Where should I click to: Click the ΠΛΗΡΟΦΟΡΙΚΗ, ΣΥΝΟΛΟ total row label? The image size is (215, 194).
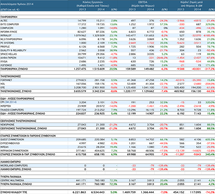pos(14,69)
